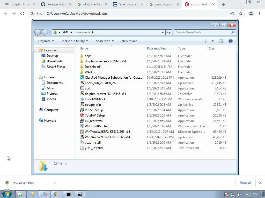
Task: Expand the Include in library menu
Action: (x=75, y=41)
